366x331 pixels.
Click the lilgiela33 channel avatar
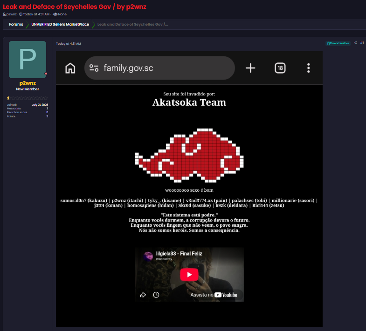[x=148, y=256]
